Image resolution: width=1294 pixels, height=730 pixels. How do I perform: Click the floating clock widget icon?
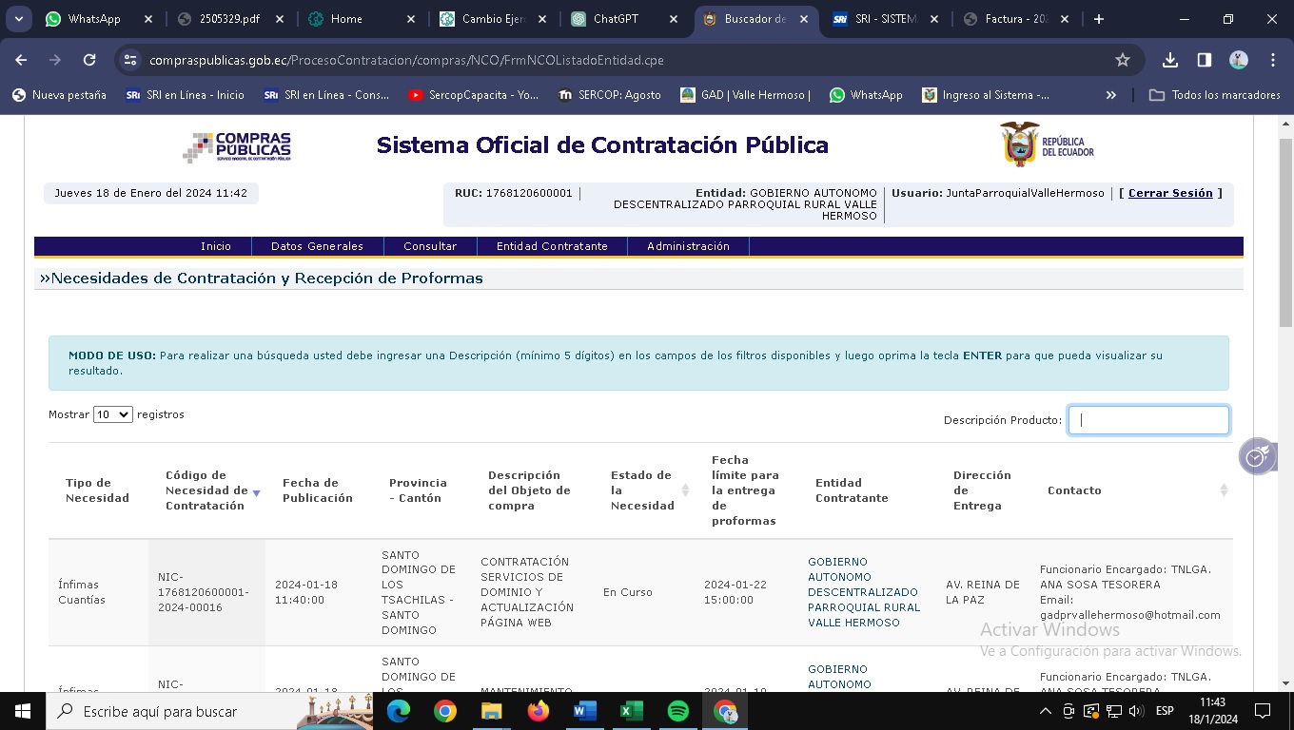pyautogui.click(x=1256, y=457)
